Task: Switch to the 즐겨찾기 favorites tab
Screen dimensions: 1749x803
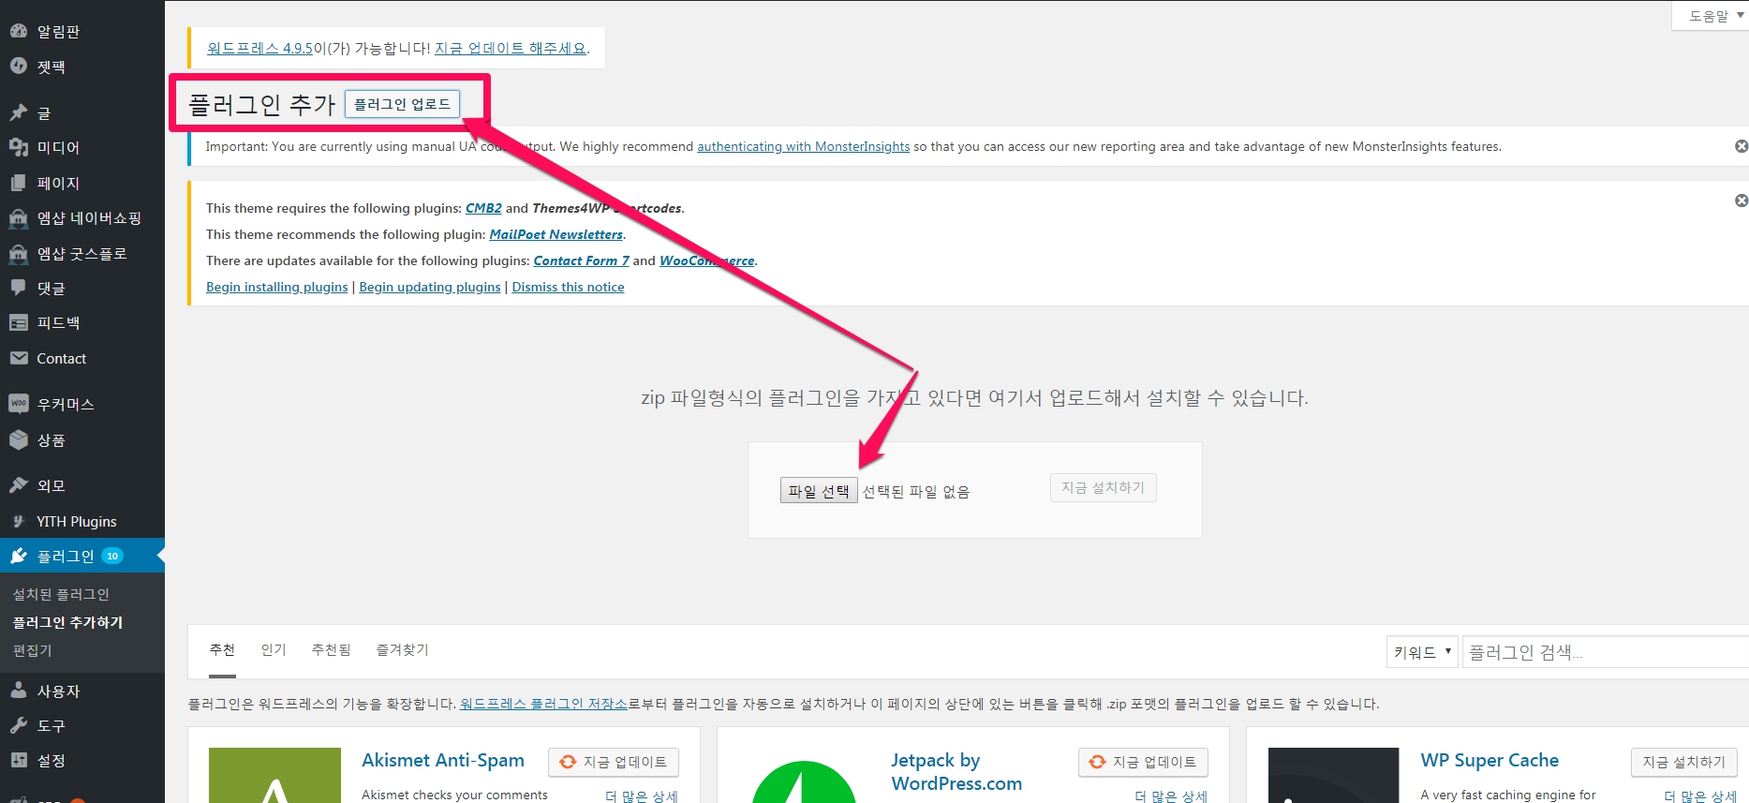Action: (402, 649)
